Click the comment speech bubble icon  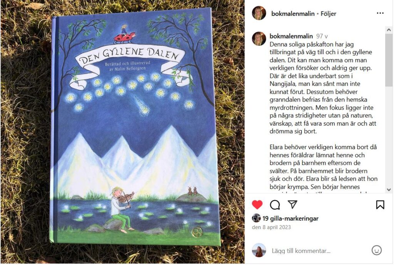point(275,204)
